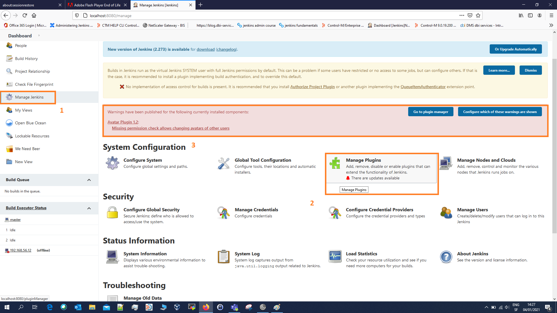
Task: Open the Authorize Project Plugin link
Action: [x=312, y=87]
